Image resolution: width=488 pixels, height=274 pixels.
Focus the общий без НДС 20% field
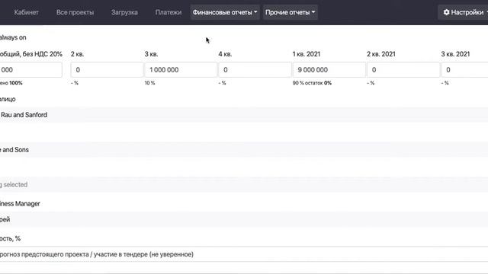click(x=30, y=70)
